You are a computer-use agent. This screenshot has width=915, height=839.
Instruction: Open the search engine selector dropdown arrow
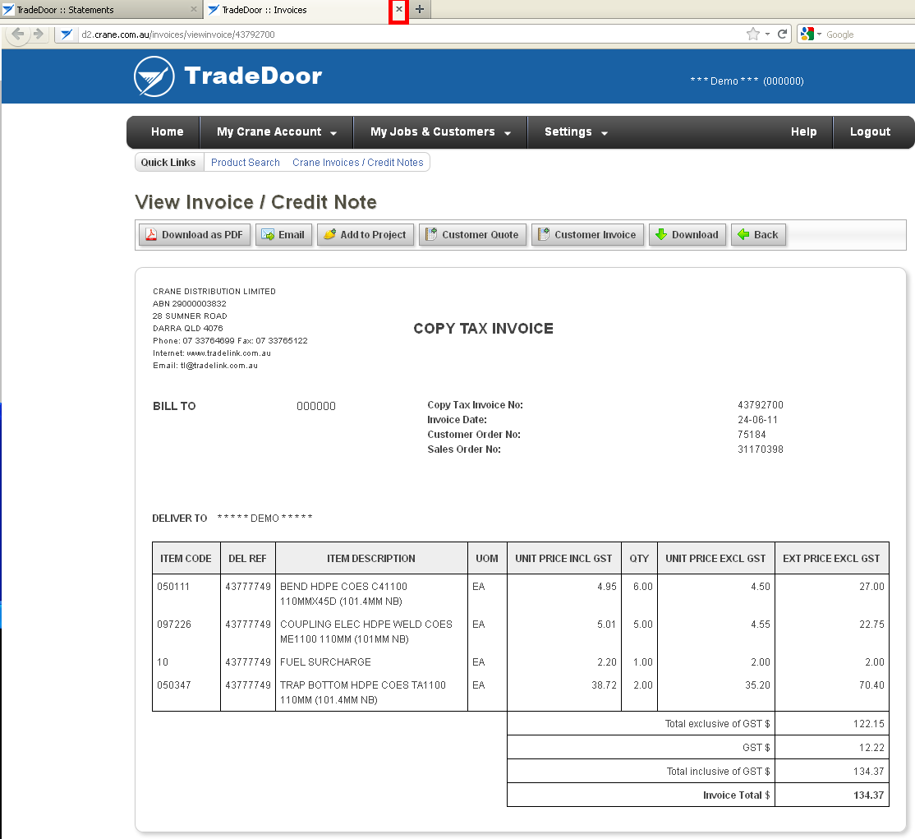(x=819, y=35)
